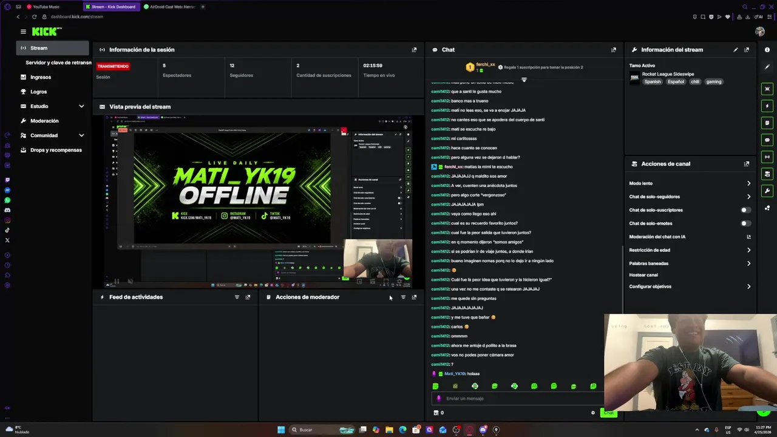Edit stream info with the pencil icon in the Información del stream header

(x=736, y=50)
